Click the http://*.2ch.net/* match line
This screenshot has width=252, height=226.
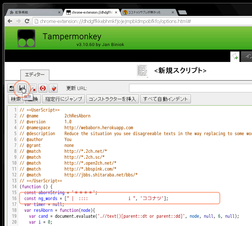[x=63, y=151]
